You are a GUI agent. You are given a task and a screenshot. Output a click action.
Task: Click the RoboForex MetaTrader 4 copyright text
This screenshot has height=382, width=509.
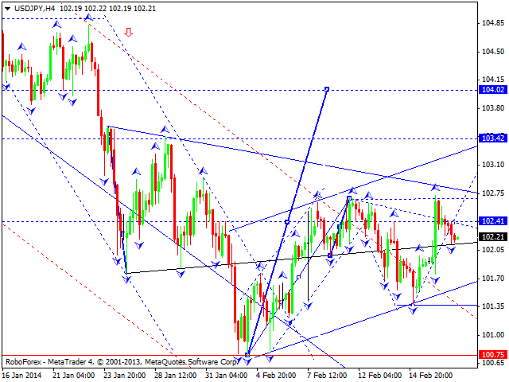click(x=121, y=362)
